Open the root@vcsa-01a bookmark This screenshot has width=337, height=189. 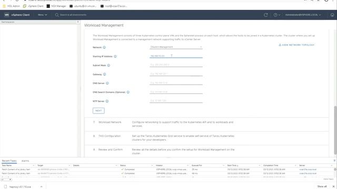click(x=114, y=6)
